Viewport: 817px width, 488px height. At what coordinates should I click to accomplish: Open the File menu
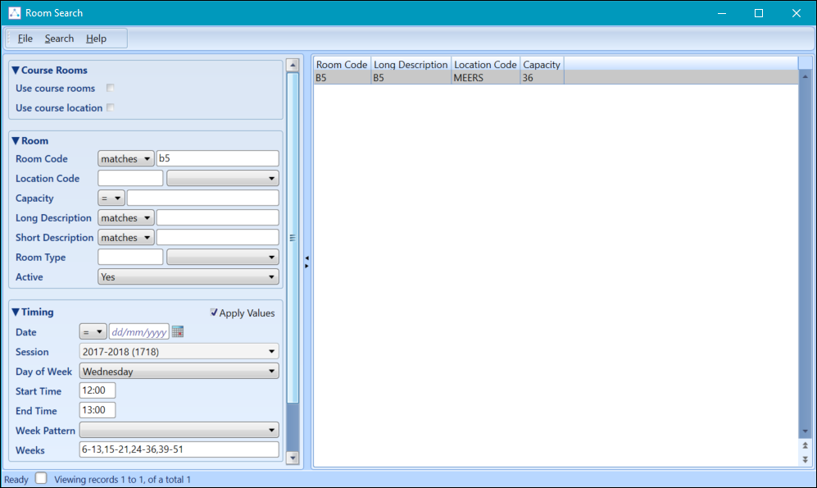click(x=25, y=39)
